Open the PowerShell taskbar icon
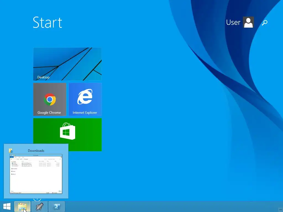This screenshot has width=283, height=212. point(57,206)
